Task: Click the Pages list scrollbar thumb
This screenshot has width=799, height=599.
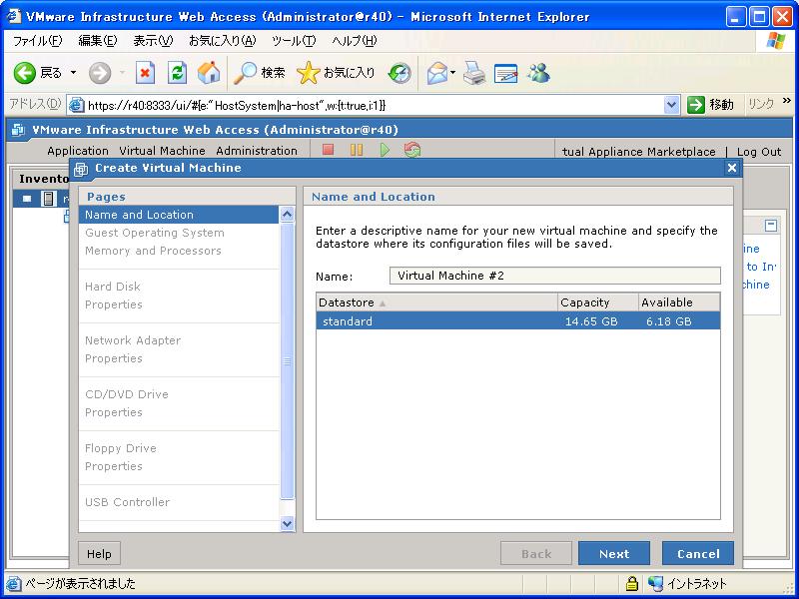Action: pyautogui.click(x=287, y=361)
